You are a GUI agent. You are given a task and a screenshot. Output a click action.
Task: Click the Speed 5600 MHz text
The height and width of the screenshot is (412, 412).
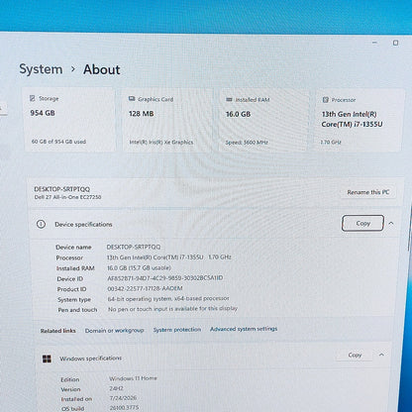tap(247, 143)
